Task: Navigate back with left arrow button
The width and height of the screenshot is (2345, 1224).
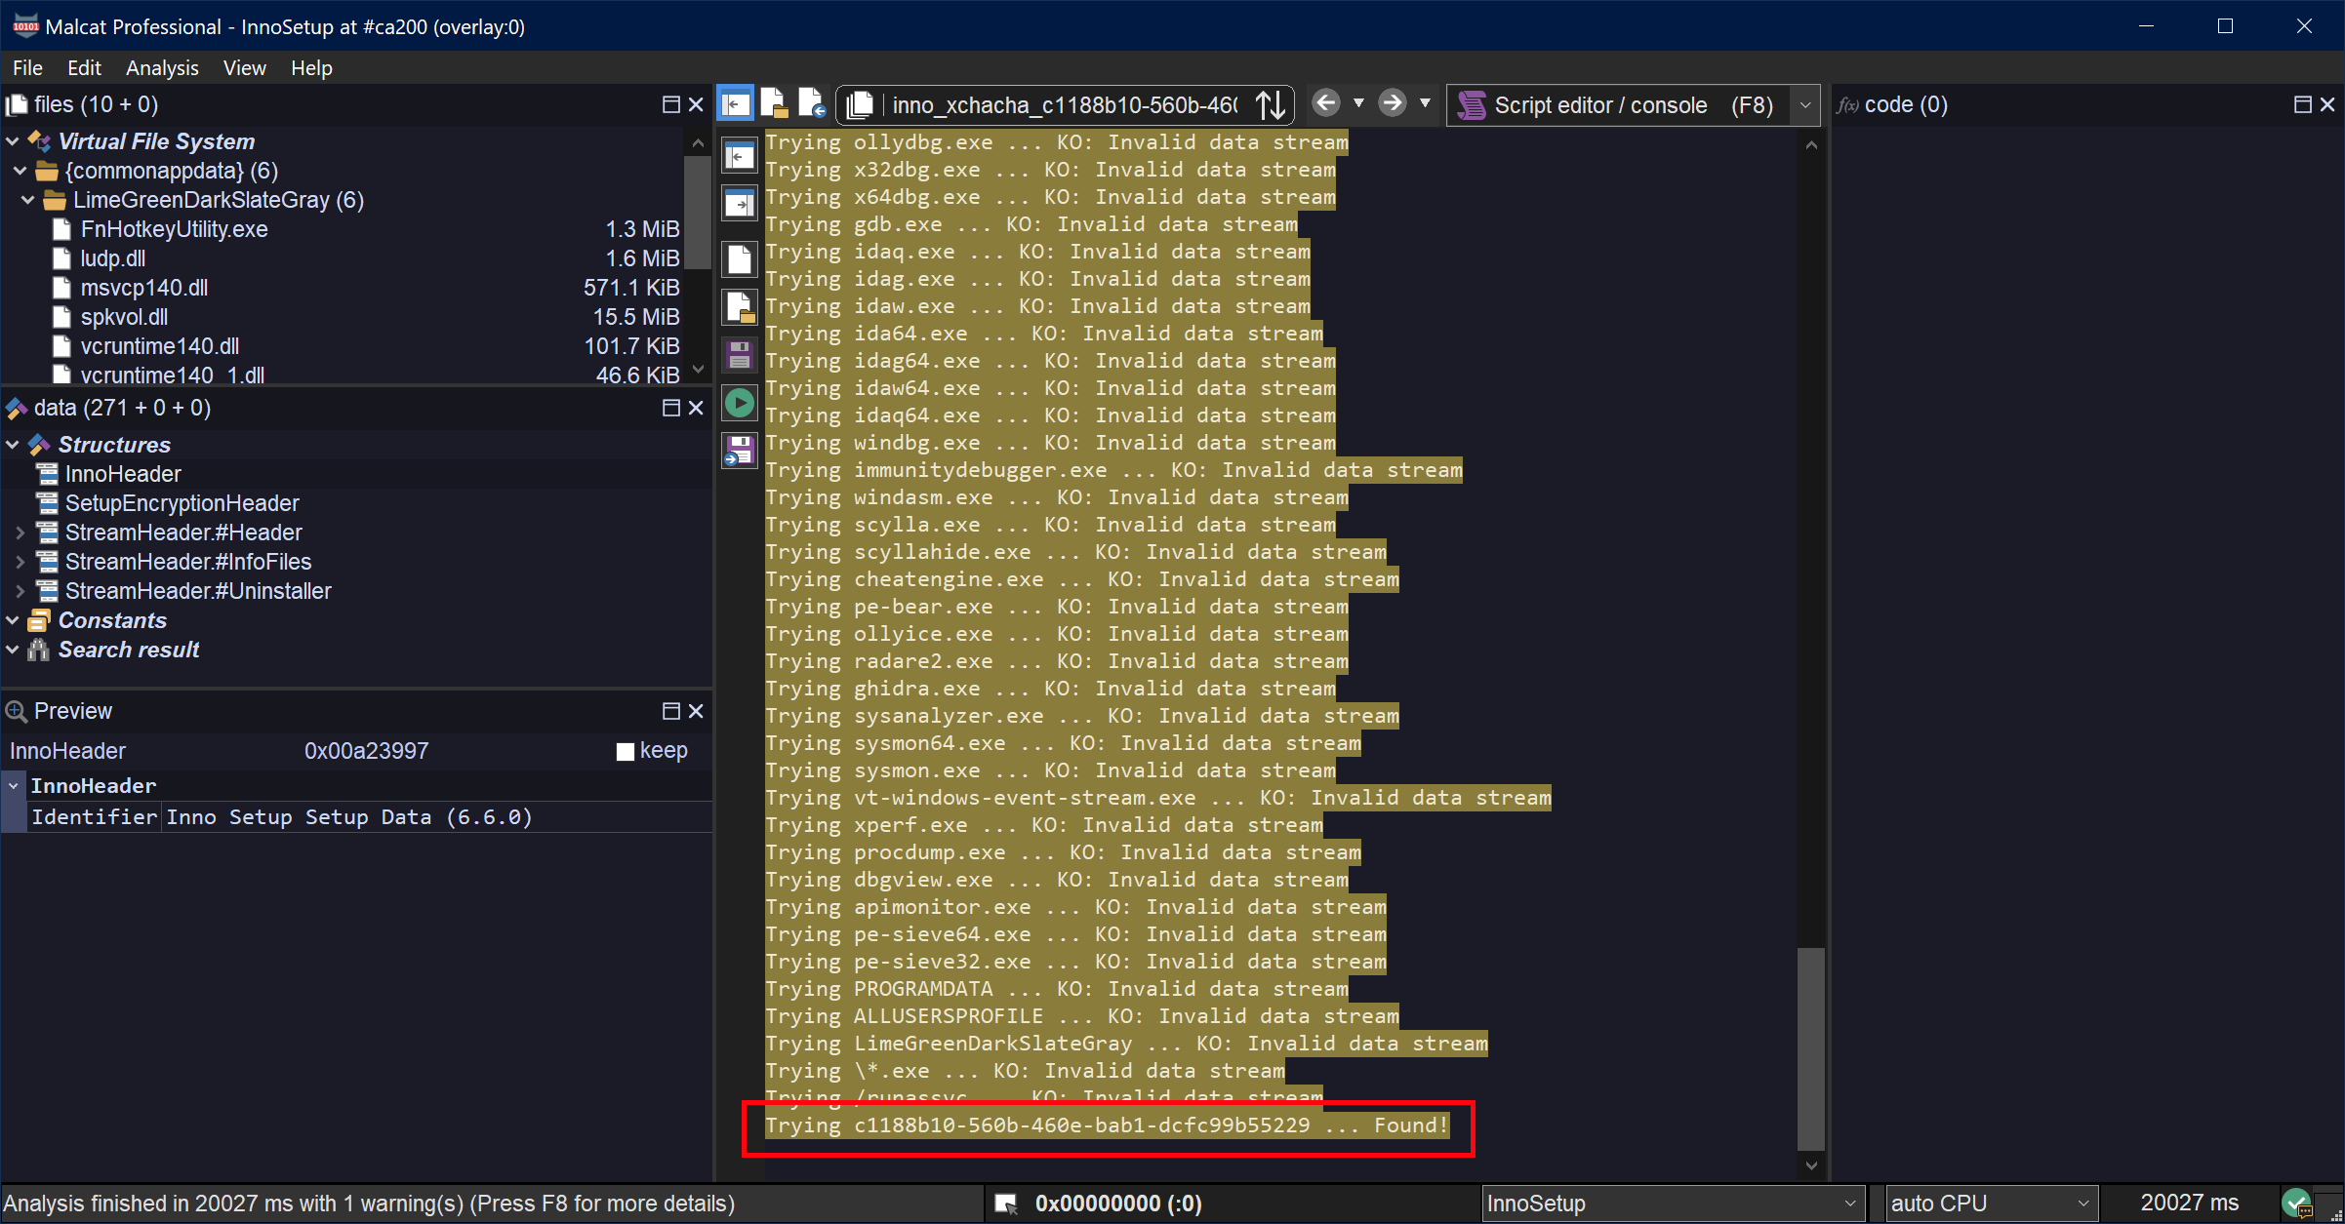Action: tap(1325, 103)
